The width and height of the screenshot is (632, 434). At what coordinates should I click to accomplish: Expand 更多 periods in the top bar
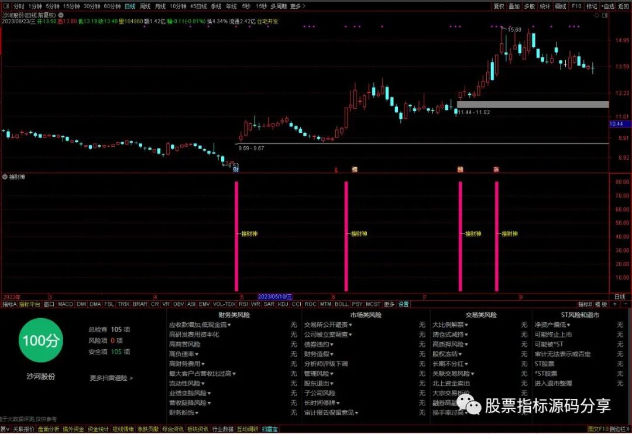tap(297, 6)
